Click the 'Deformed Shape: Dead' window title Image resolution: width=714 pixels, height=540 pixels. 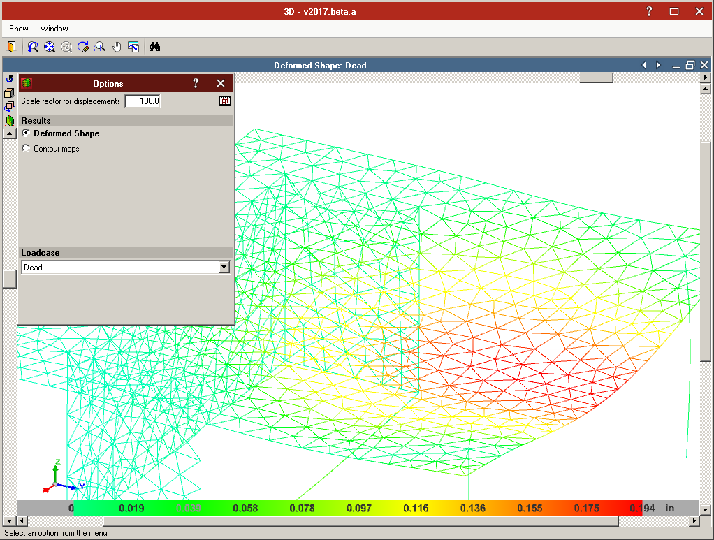pyautogui.click(x=320, y=65)
